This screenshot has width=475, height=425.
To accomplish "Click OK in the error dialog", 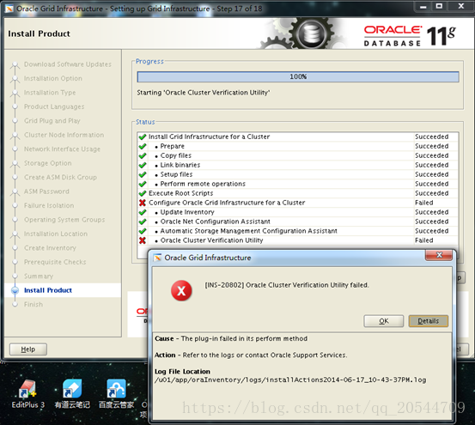I will click(x=383, y=321).
